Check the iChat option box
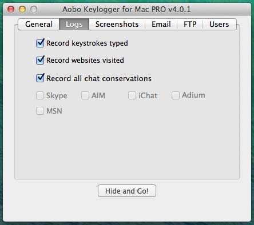 [132, 95]
